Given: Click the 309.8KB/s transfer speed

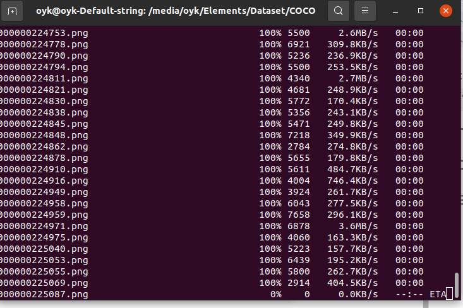Looking at the screenshot, I should point(352,45).
